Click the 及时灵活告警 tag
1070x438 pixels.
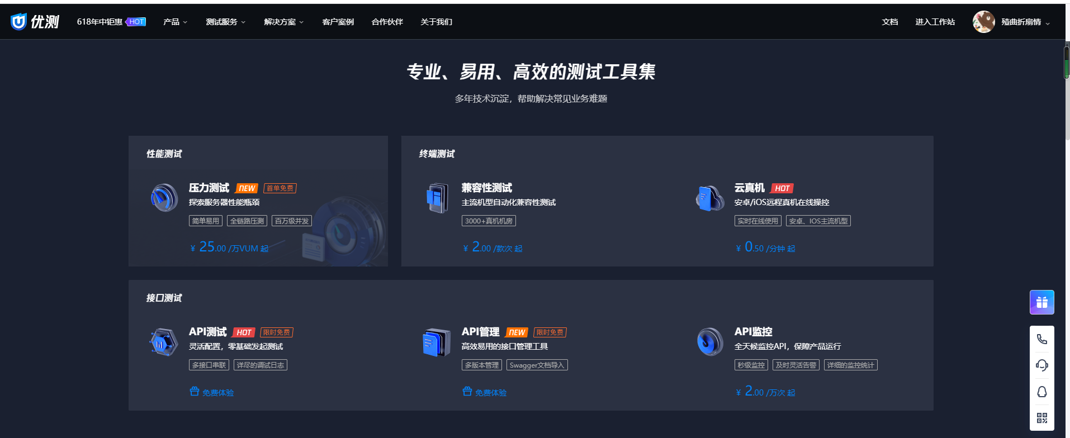click(x=796, y=365)
